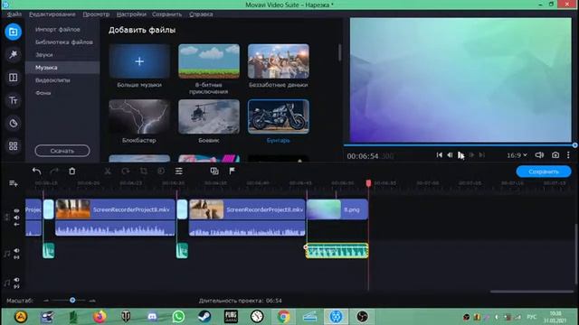Open the Справка menu
The image size is (579, 325).
click(x=201, y=14)
